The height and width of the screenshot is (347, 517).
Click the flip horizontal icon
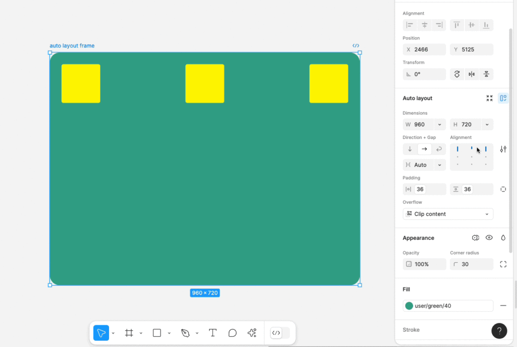[x=472, y=74]
